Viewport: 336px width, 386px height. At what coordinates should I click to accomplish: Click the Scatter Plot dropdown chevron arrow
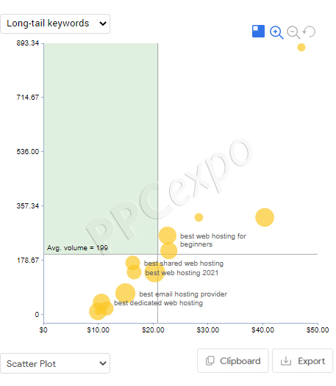coord(103,363)
